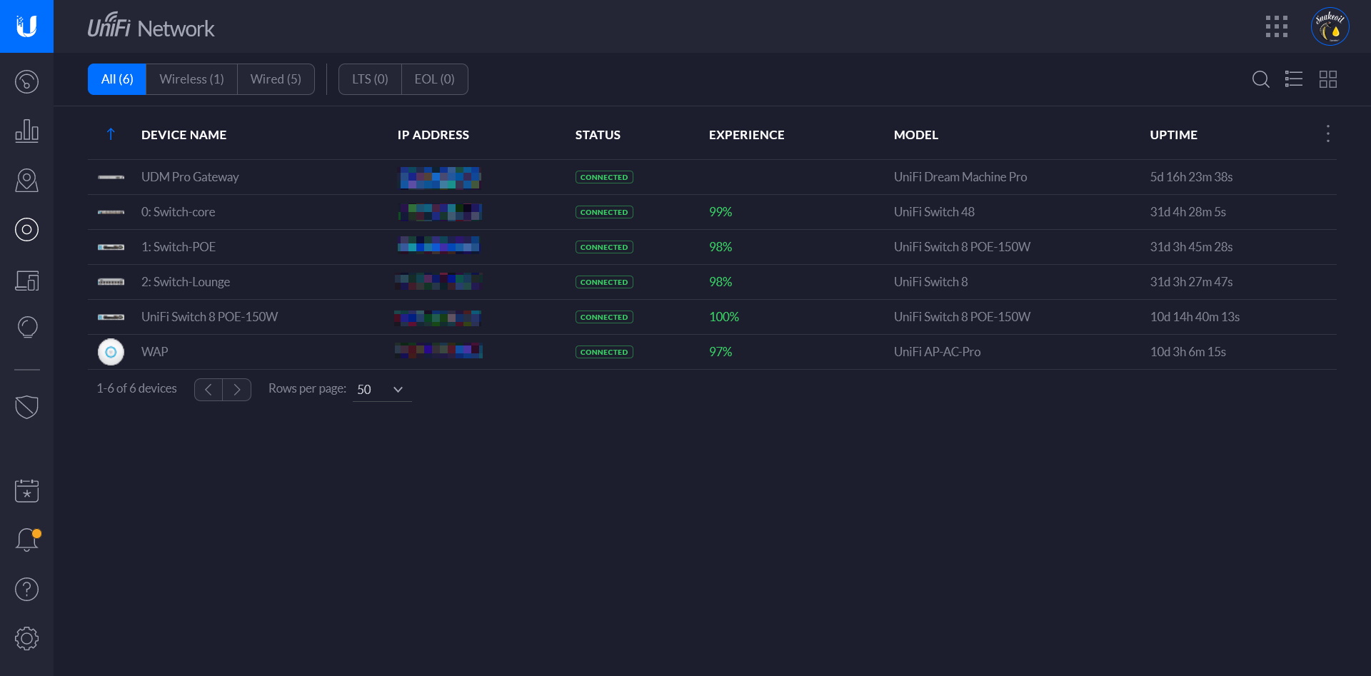Sort by Device Name column
The height and width of the screenshot is (676, 1371).
click(184, 135)
